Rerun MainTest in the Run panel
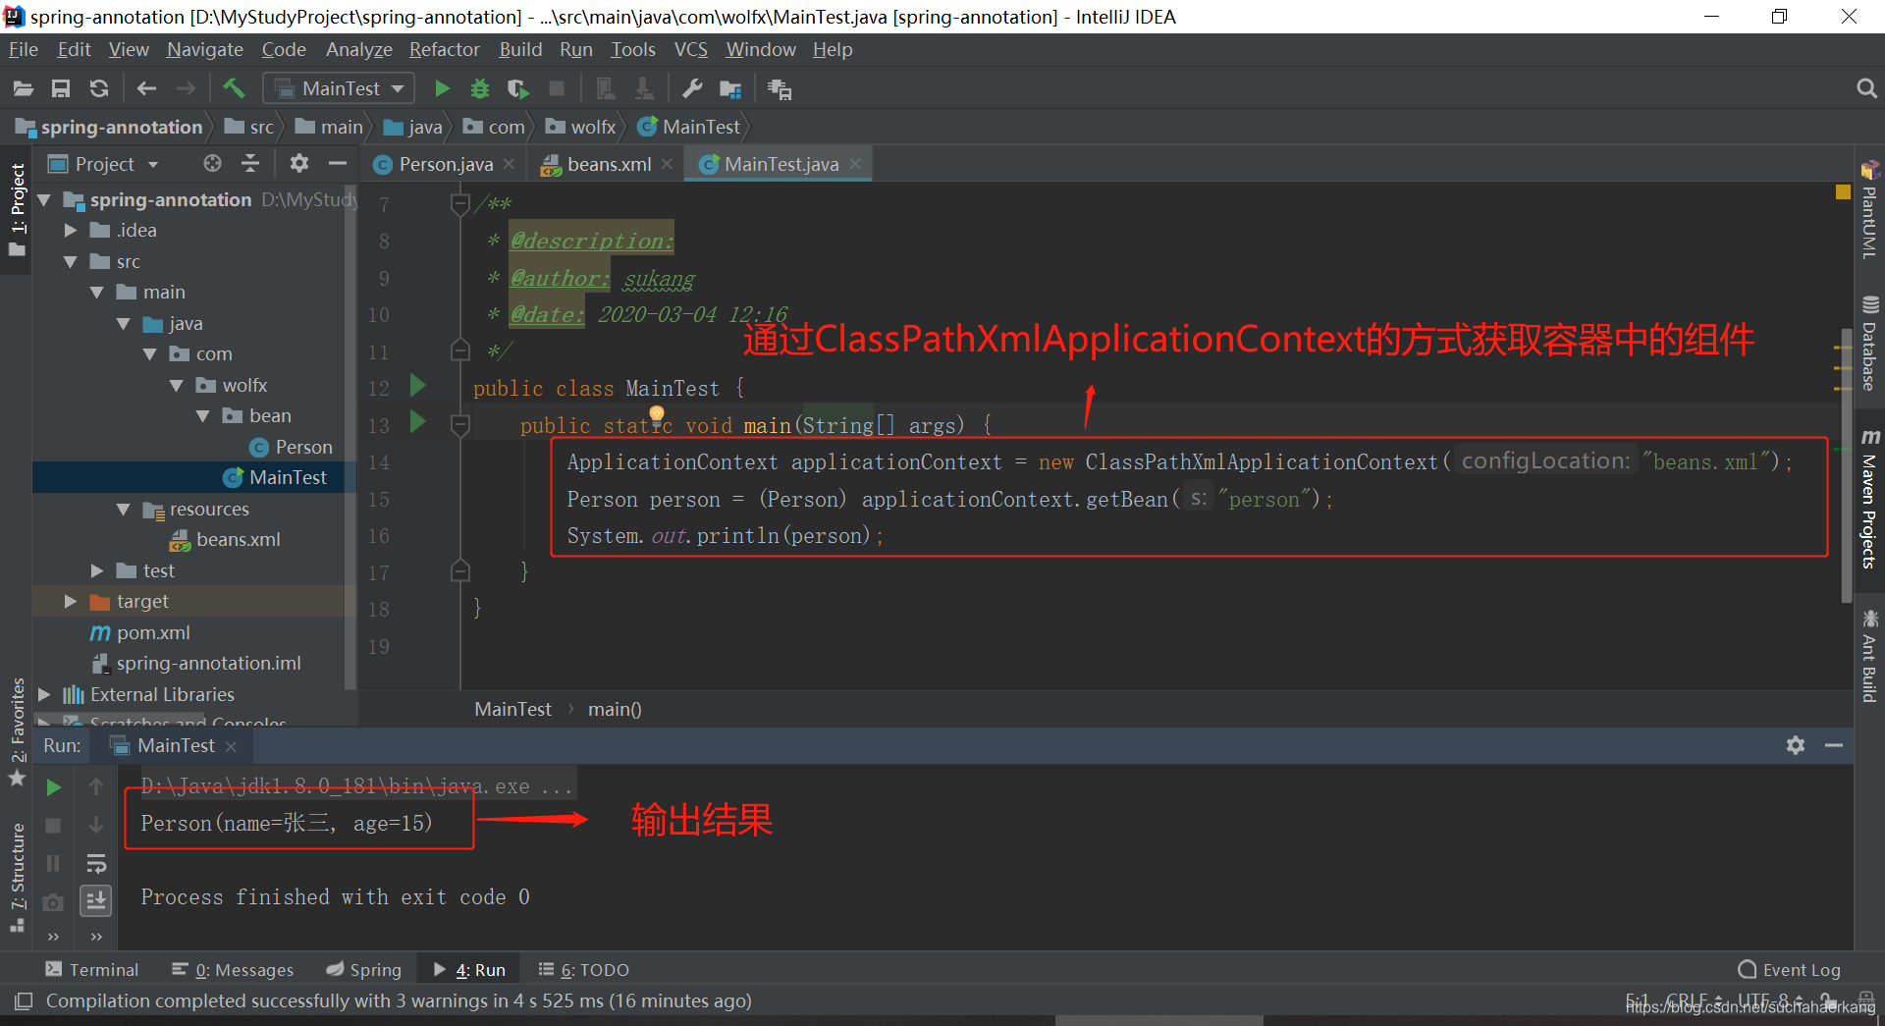Image resolution: width=1885 pixels, height=1026 pixels. pos(54,787)
